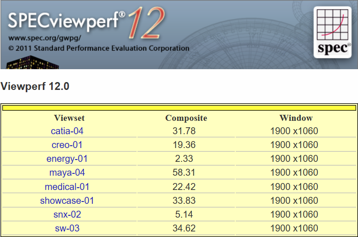The image size is (358, 237).
Task: Select composite score 19.36
Action: tap(184, 145)
